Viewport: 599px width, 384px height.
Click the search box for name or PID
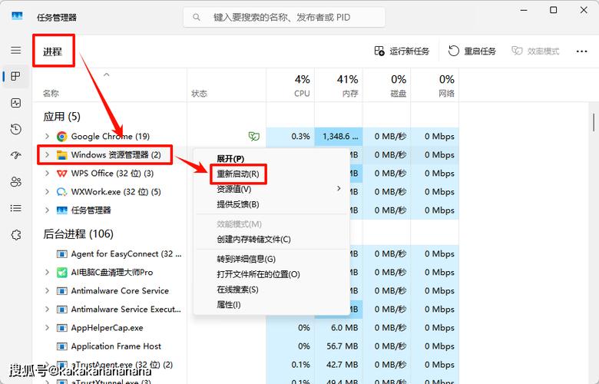tap(284, 17)
